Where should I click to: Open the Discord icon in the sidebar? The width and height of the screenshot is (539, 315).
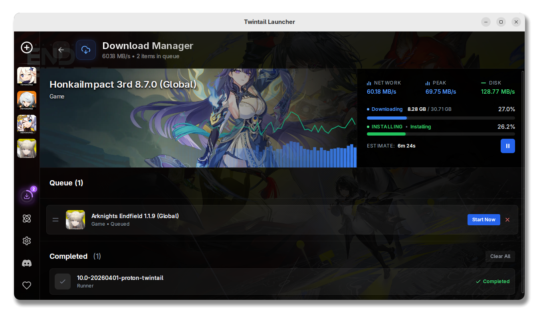click(x=27, y=263)
